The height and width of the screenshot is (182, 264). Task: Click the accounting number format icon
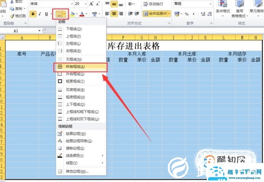pos(177,14)
